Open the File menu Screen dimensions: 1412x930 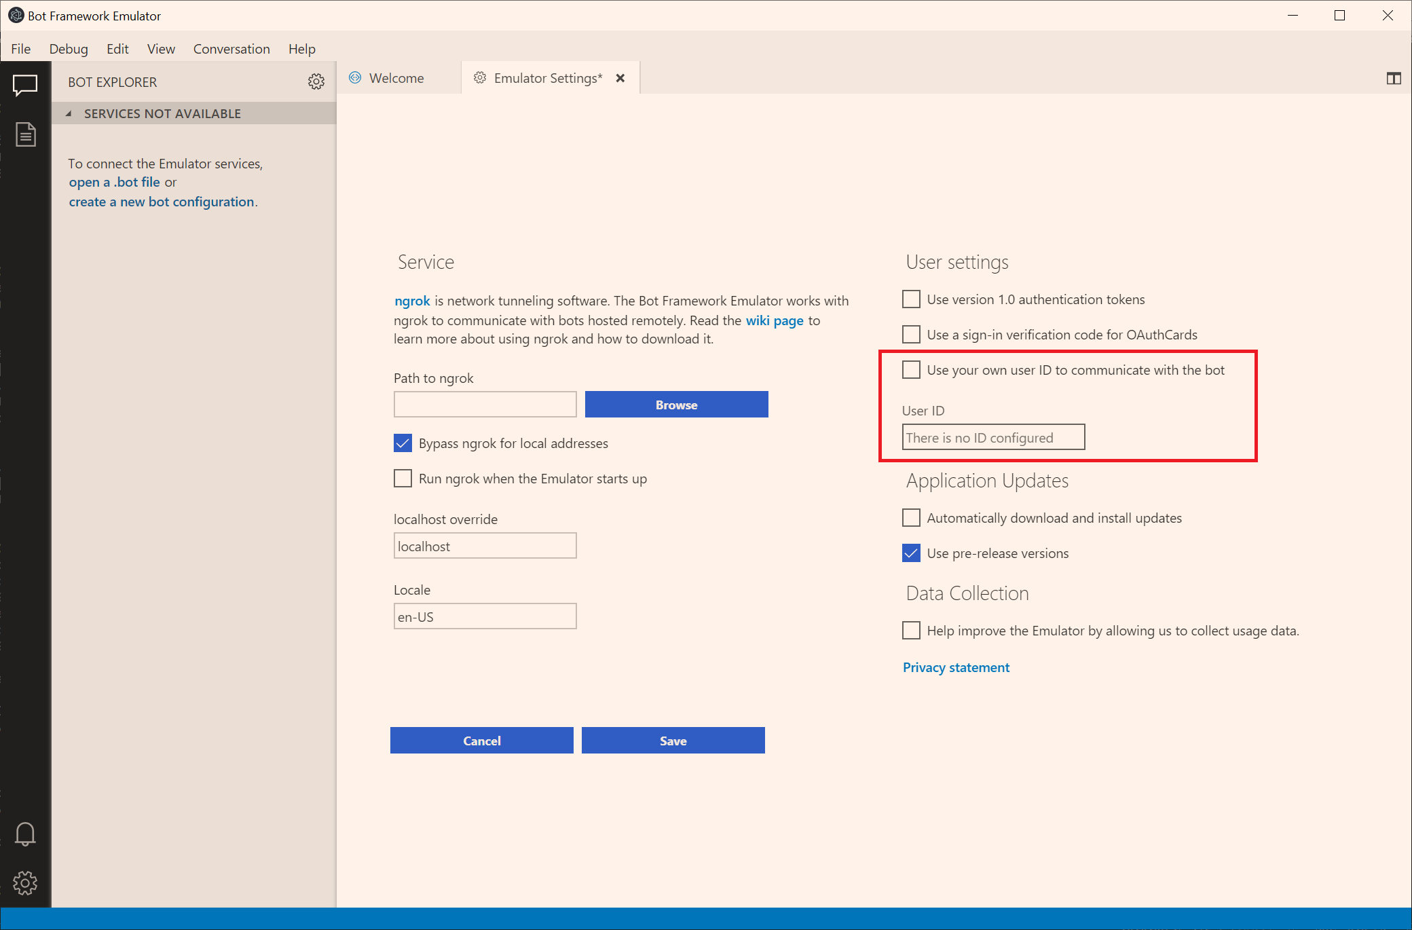[x=21, y=49]
